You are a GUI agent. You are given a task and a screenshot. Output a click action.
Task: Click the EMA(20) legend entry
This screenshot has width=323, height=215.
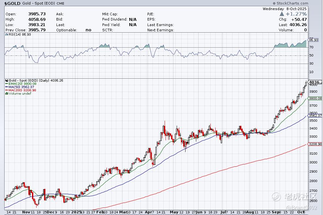[x=23, y=84]
